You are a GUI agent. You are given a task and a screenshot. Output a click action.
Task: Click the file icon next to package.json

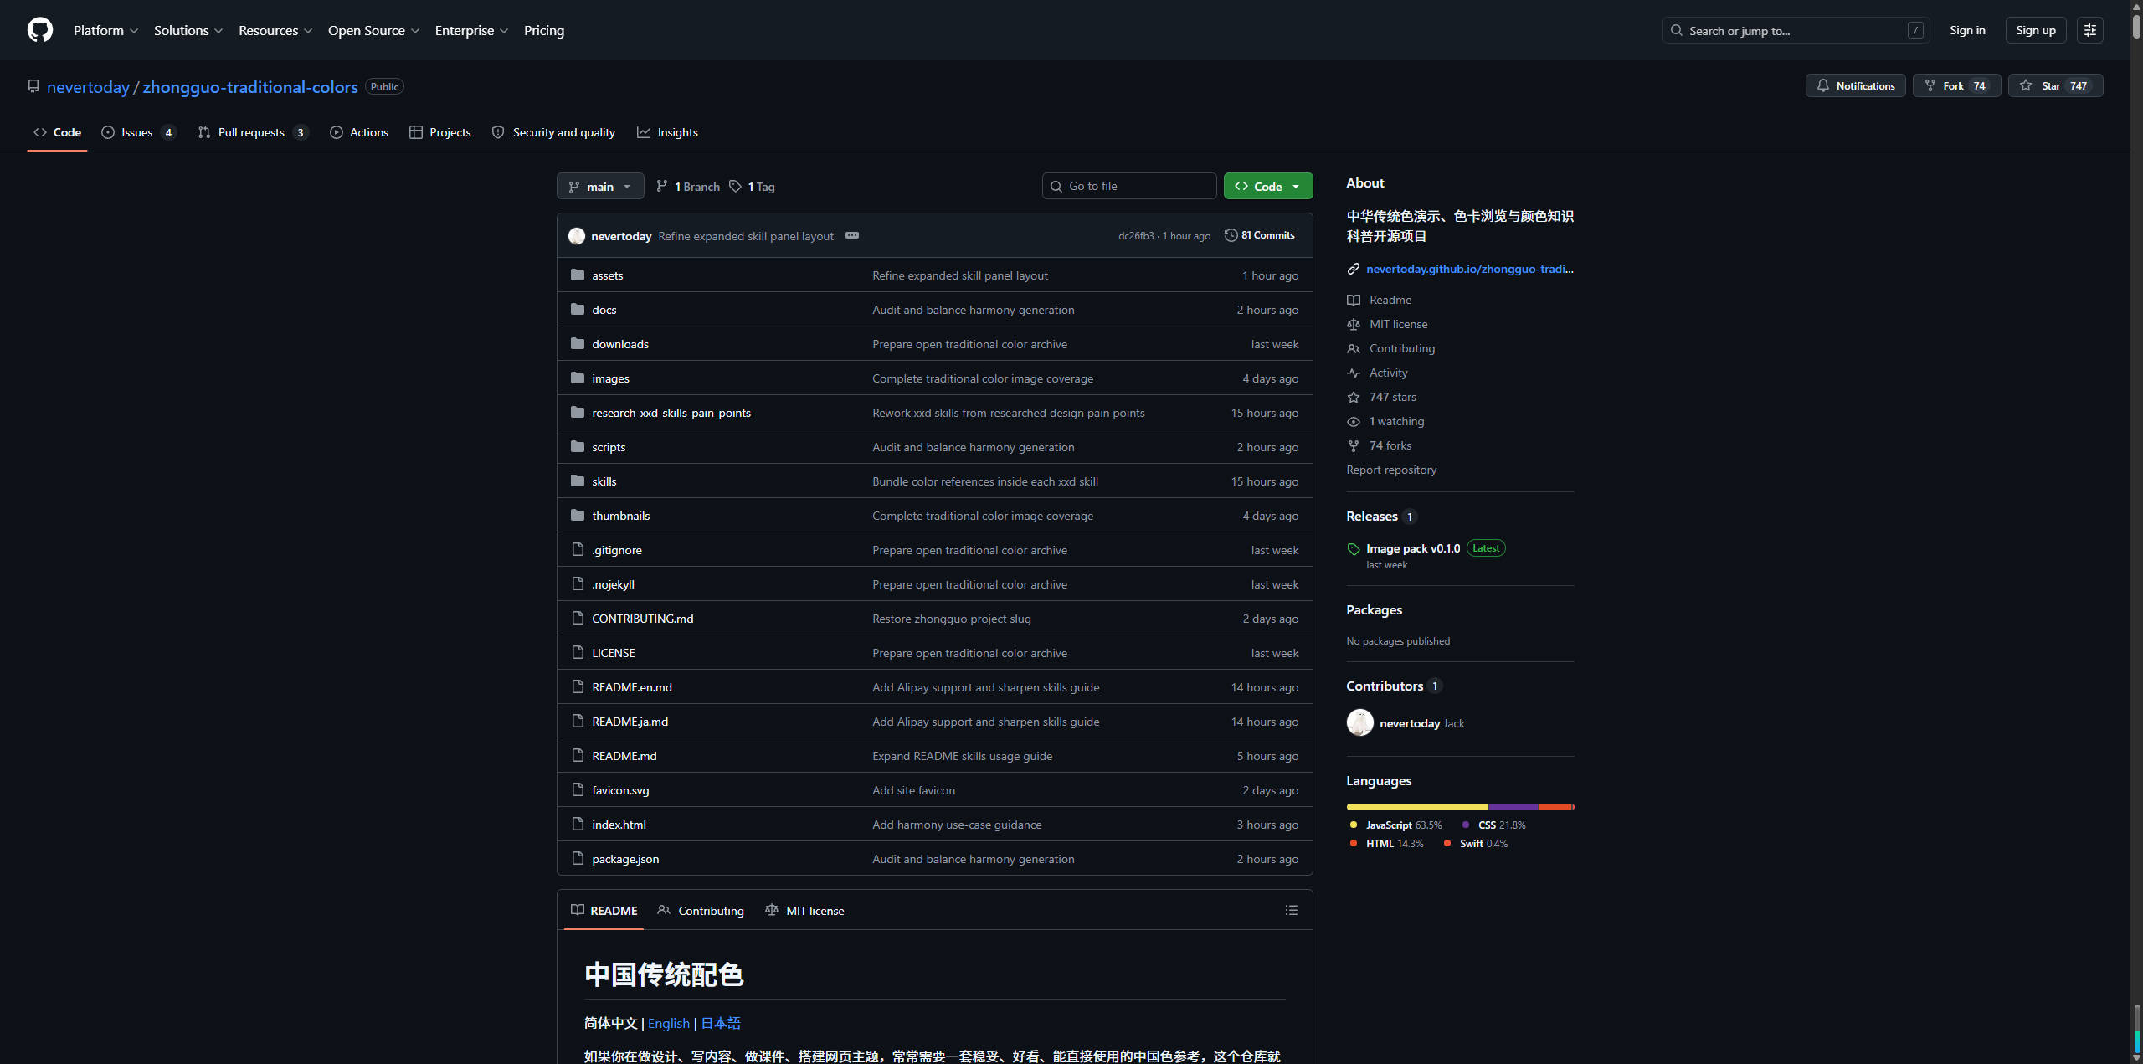click(577, 858)
